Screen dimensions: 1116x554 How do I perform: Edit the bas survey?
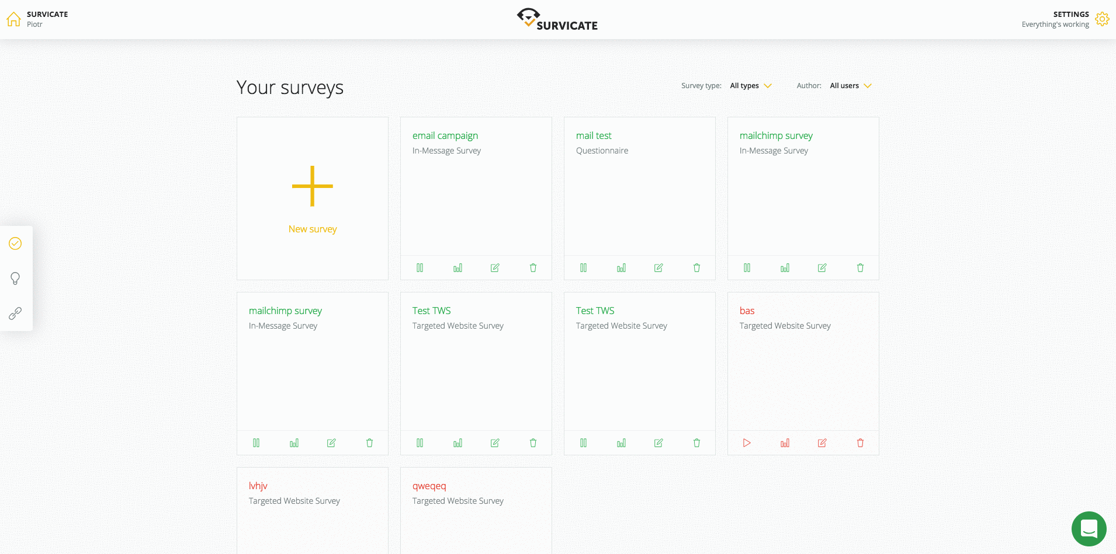click(822, 443)
